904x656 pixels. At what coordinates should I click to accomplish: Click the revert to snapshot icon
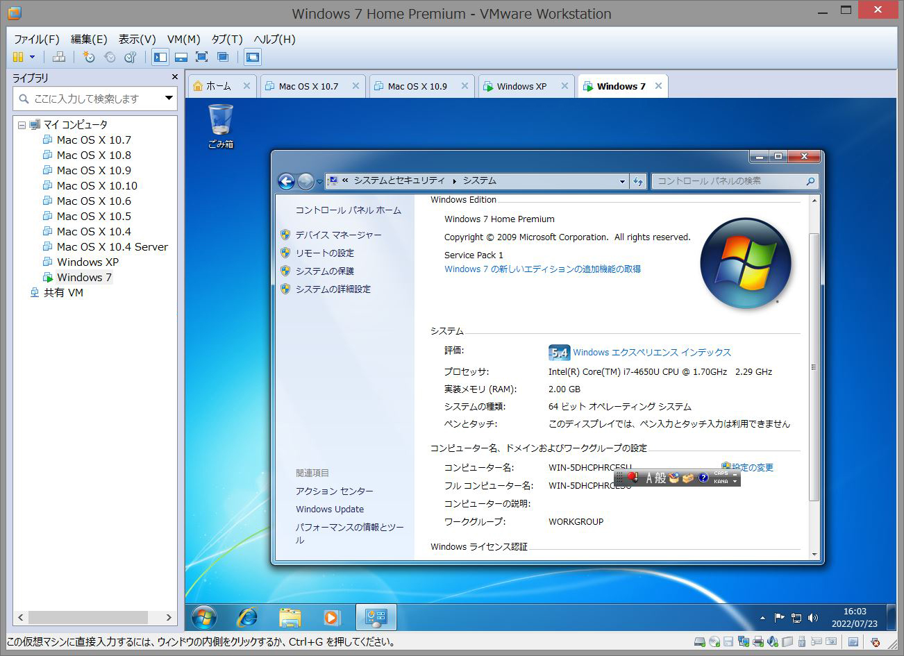(x=110, y=57)
